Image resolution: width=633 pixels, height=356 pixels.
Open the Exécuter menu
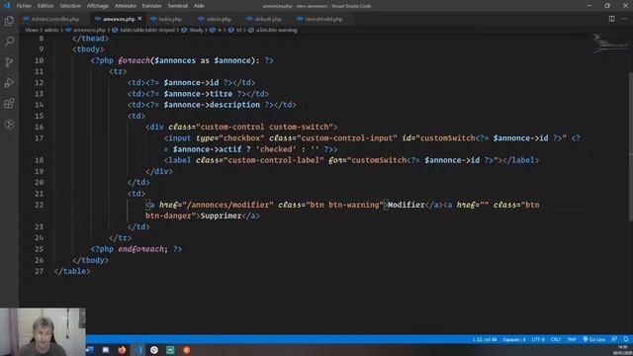(x=151, y=6)
